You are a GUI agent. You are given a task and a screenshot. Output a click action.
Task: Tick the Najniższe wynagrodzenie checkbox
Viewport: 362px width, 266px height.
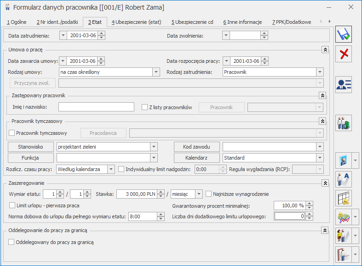coord(209,194)
